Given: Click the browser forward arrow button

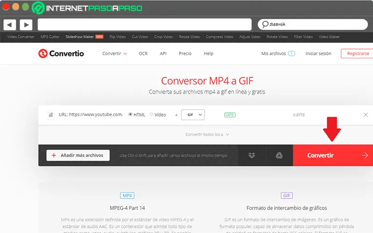Looking at the screenshot, I should [x=26, y=25].
